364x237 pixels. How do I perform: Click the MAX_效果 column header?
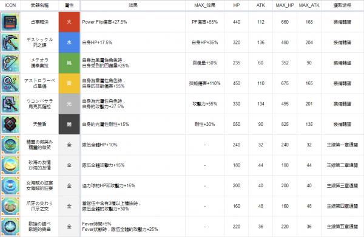point(205,5)
